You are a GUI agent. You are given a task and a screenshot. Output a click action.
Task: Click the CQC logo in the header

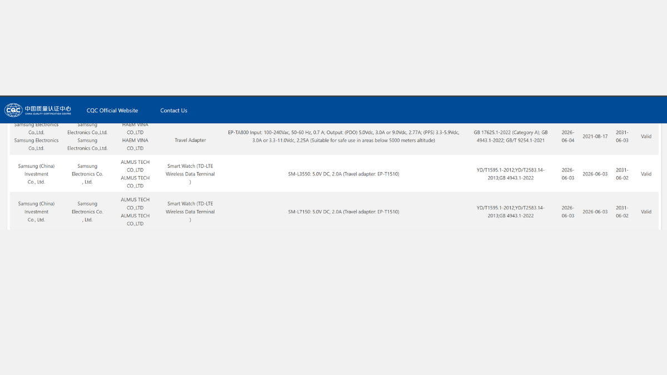38,110
